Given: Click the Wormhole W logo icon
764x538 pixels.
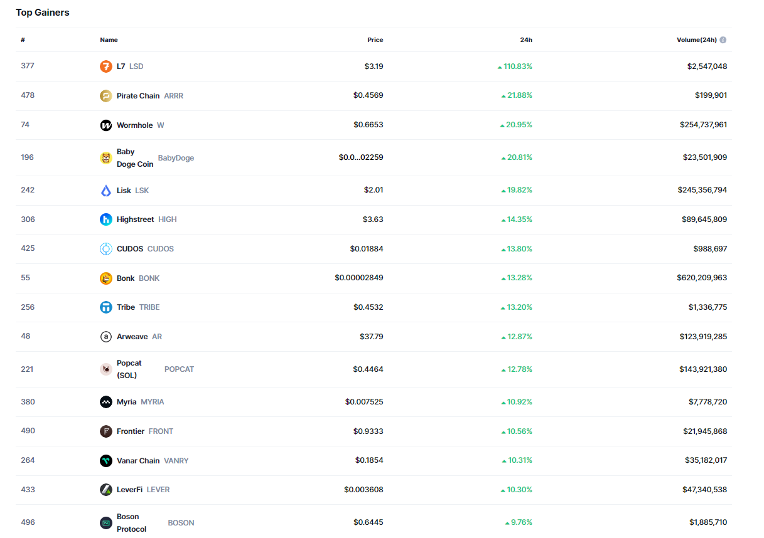Looking at the screenshot, I should [x=106, y=125].
